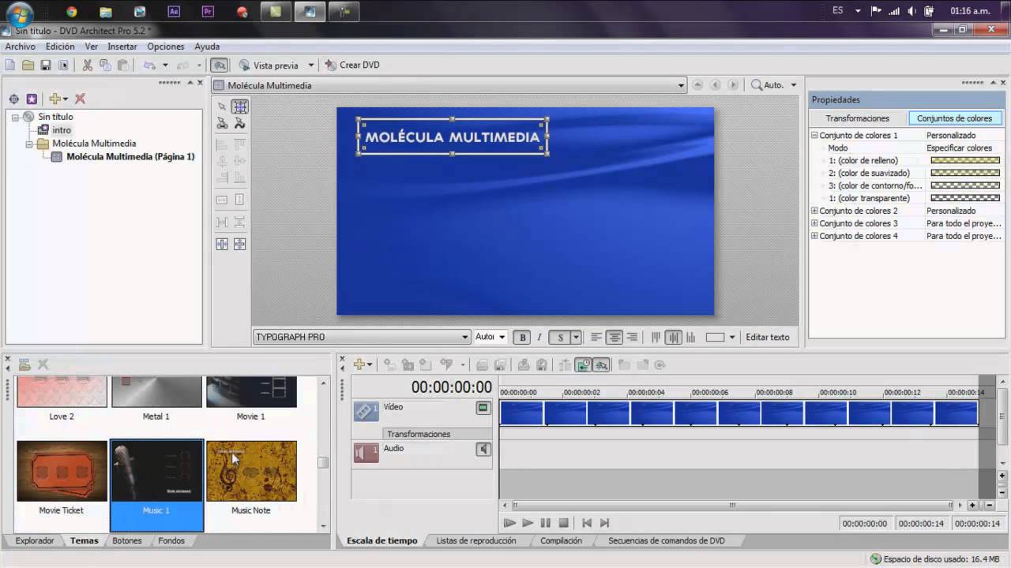Open Molécula Multimedia page selector dropdown
This screenshot has width=1011, height=568.
[x=681, y=85]
